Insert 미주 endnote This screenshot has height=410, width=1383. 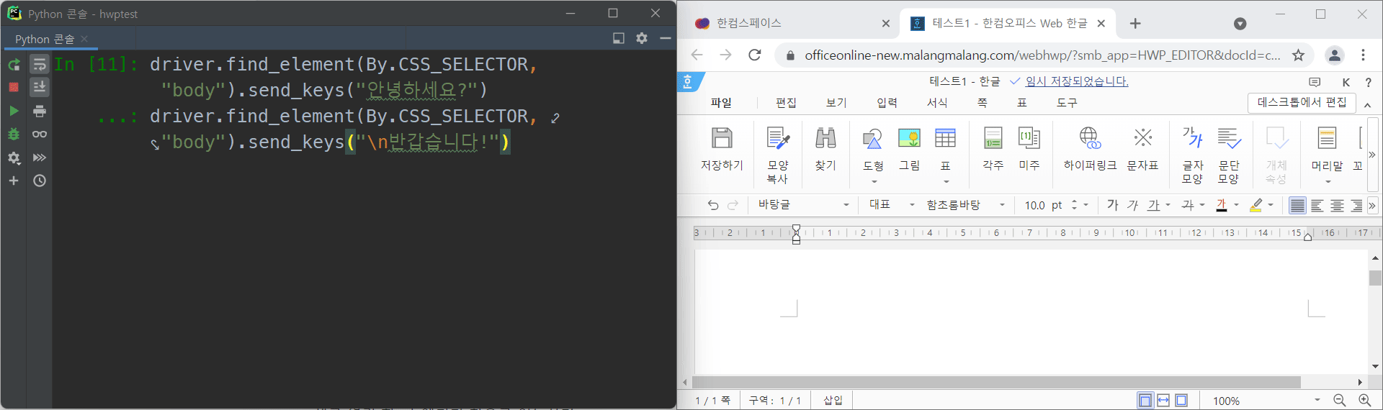[x=1029, y=149]
